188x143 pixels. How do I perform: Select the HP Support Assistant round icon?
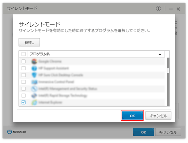pyautogui.click(x=34, y=68)
